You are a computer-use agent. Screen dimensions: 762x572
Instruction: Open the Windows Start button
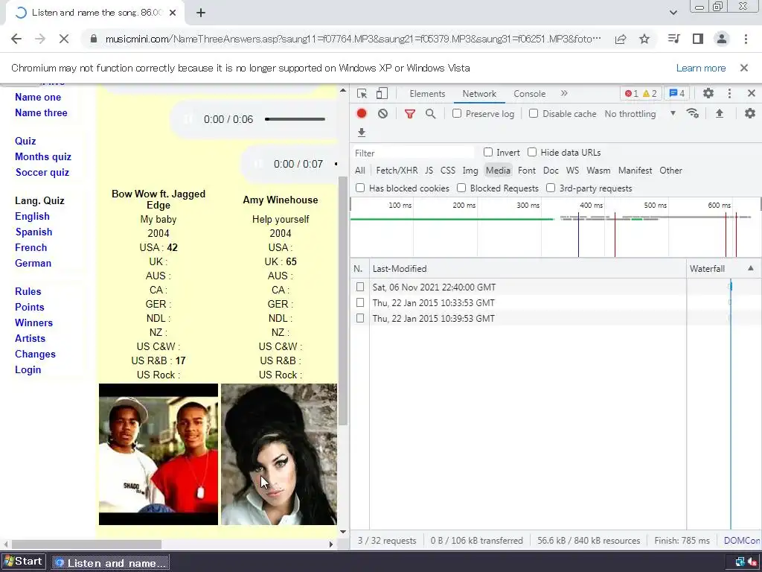coord(24,562)
